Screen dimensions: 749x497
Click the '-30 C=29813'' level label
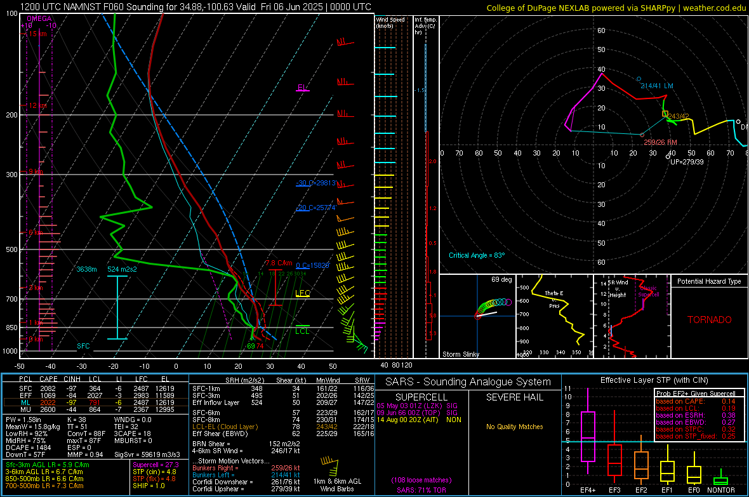pyautogui.click(x=317, y=183)
